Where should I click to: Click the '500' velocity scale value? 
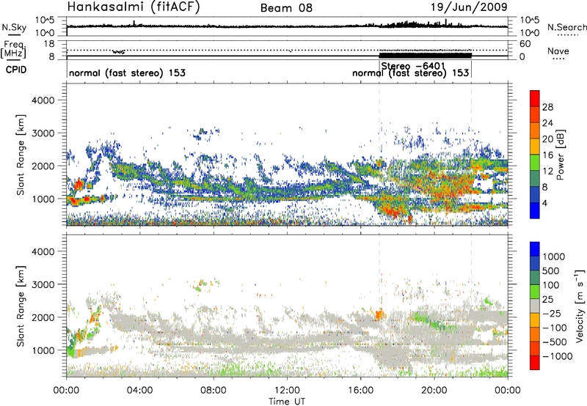point(550,271)
